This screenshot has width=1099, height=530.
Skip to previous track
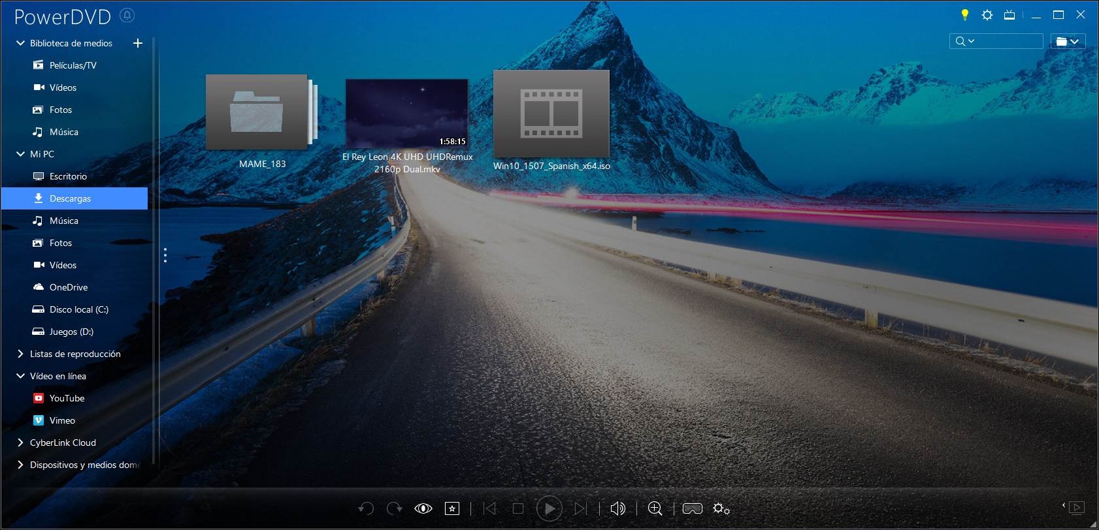point(489,508)
